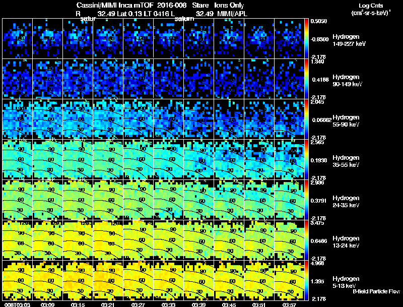403x307 pixels.
Task: Click the 2.045 color scale value
Action: point(317,102)
